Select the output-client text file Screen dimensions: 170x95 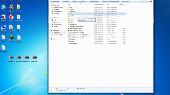97,43
